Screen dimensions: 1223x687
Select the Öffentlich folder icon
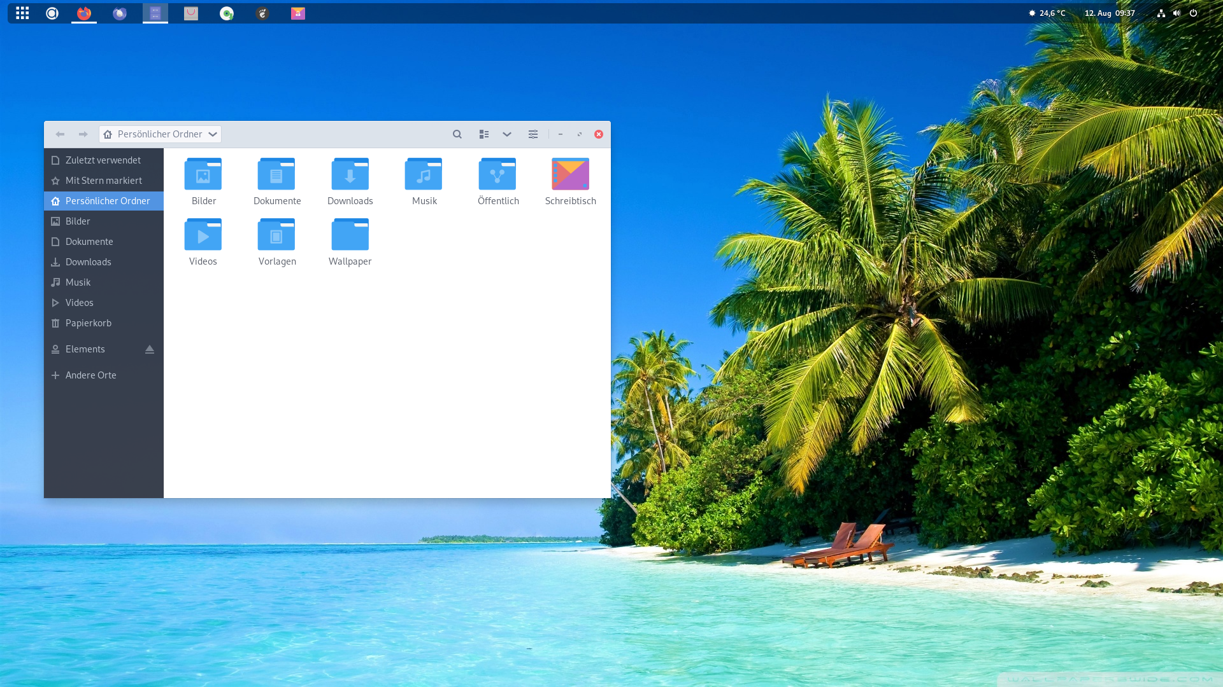(497, 175)
